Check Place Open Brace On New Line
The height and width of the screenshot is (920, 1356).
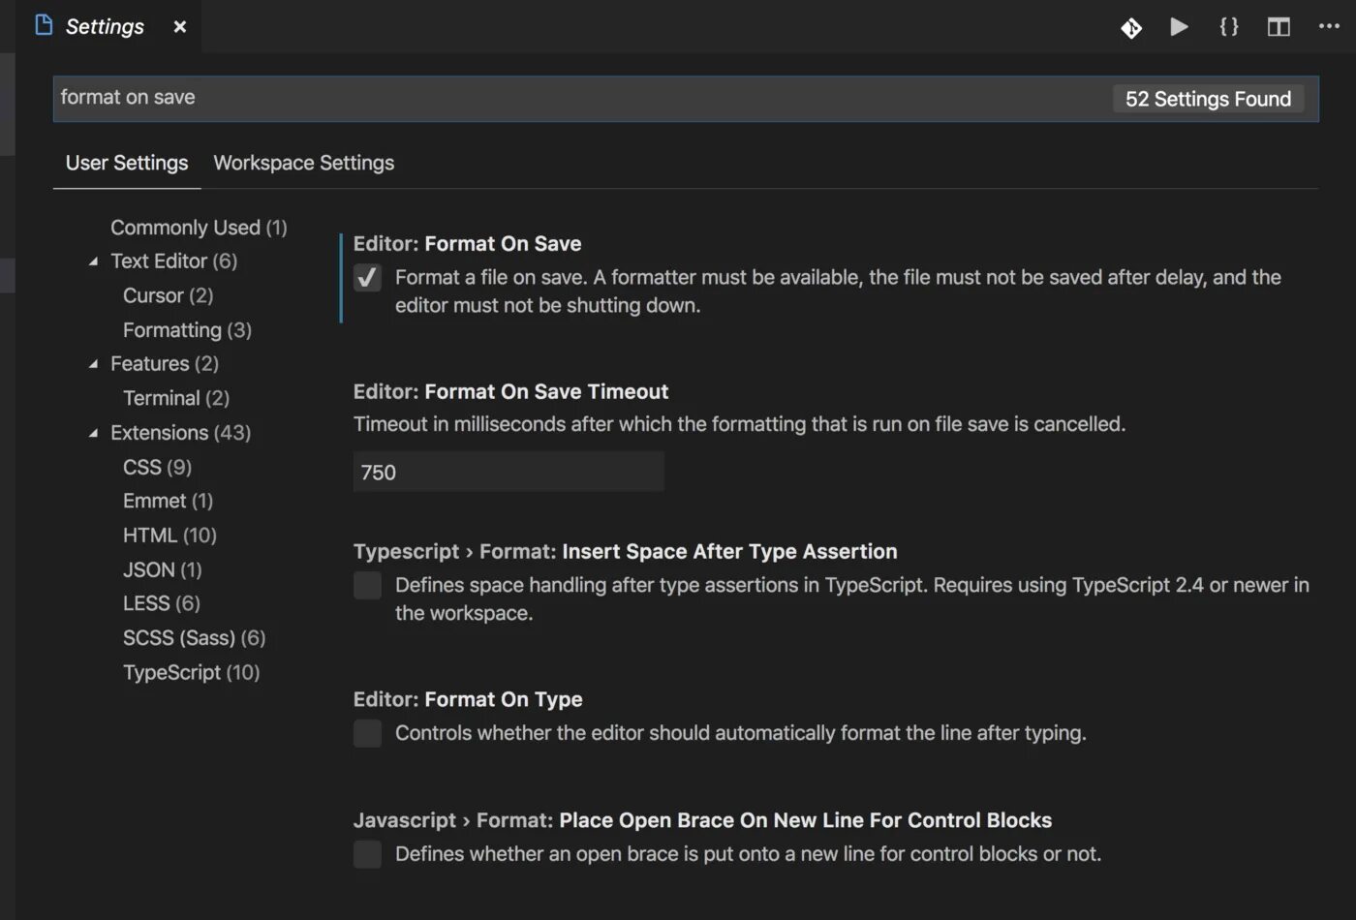[367, 854]
